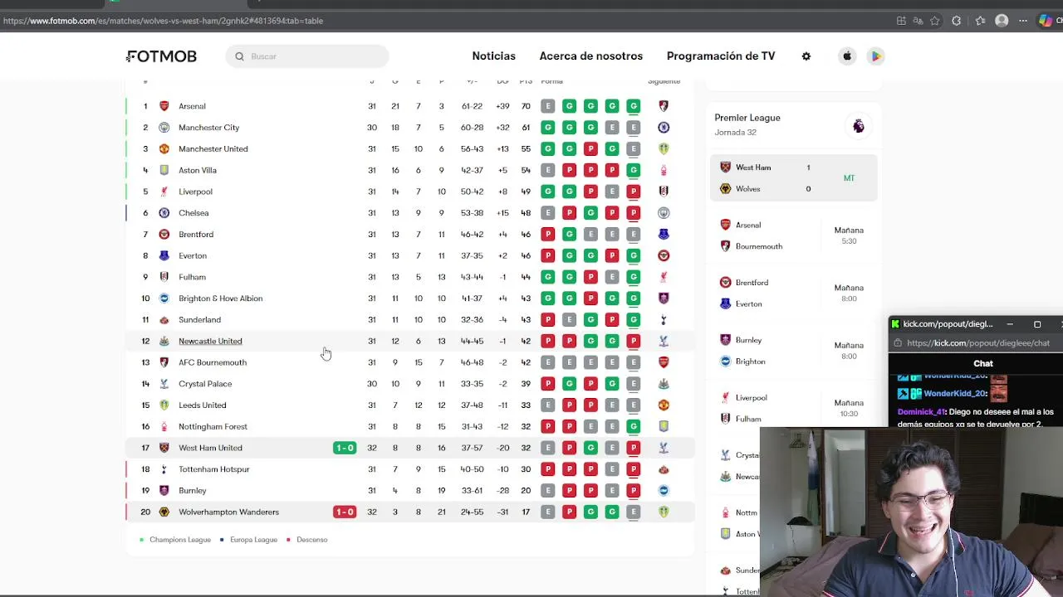This screenshot has width=1063, height=597.
Task: Click the Sunderland crest in table
Action: [164, 320]
